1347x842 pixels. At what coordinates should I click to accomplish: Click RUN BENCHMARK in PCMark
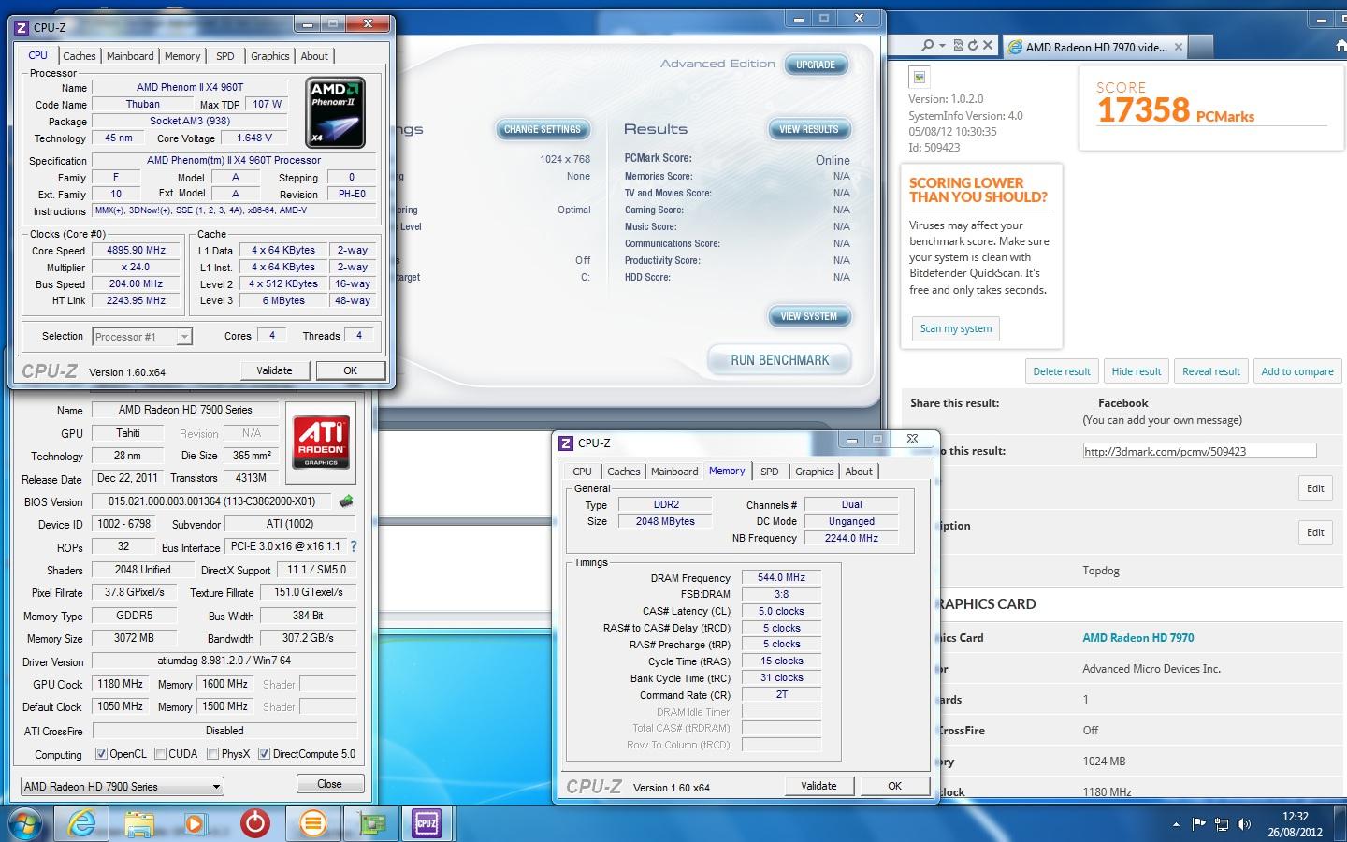click(x=779, y=360)
